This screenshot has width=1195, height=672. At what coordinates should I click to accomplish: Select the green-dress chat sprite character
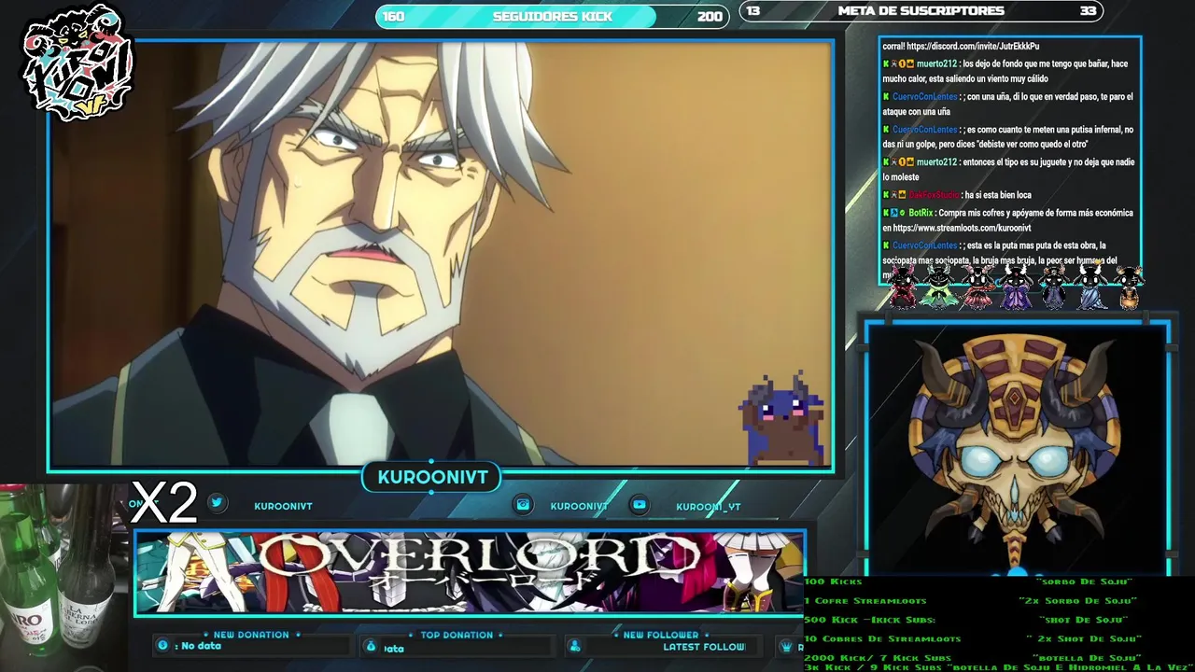(939, 287)
